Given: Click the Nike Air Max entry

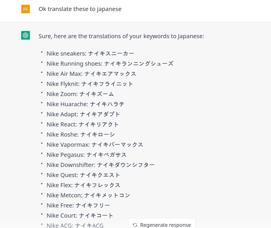Looking at the screenshot, I should click(x=91, y=74).
